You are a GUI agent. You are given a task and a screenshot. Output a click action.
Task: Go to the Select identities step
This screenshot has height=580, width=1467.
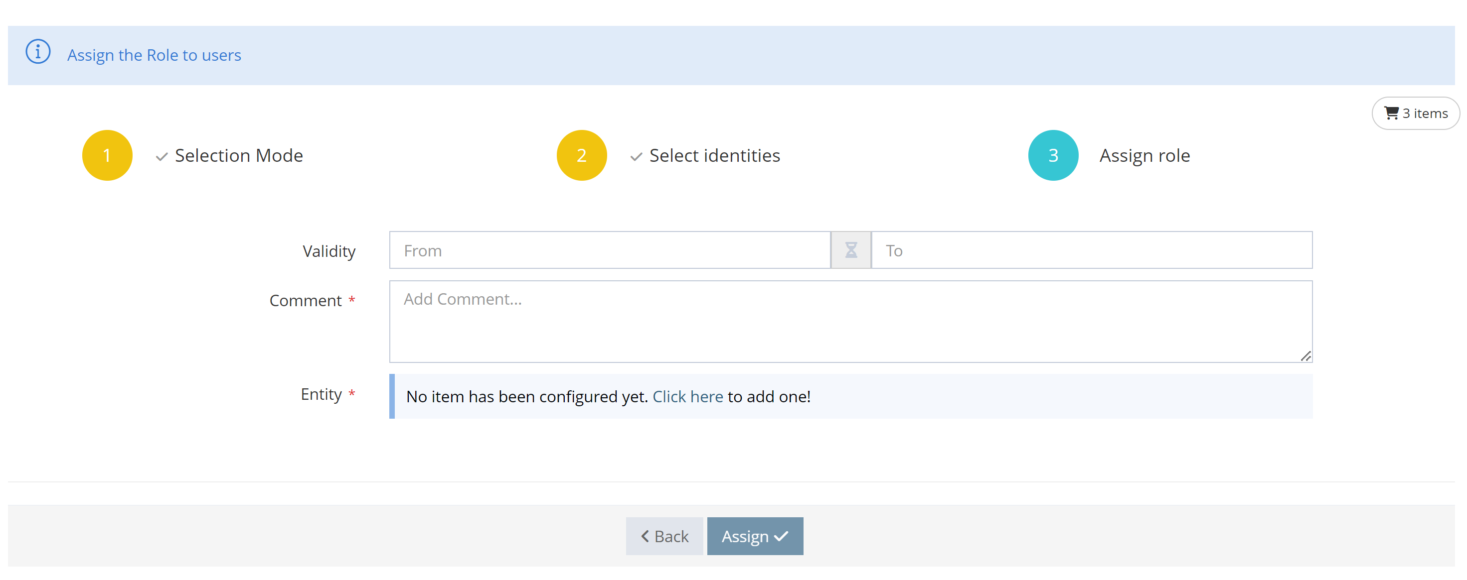715,155
